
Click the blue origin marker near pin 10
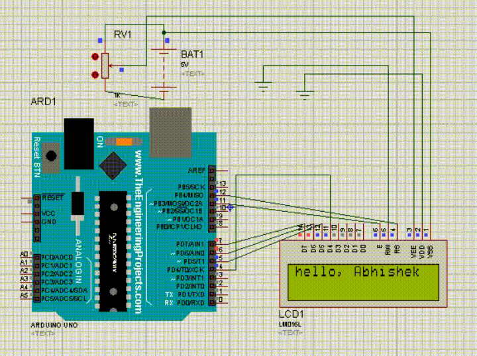(231, 208)
